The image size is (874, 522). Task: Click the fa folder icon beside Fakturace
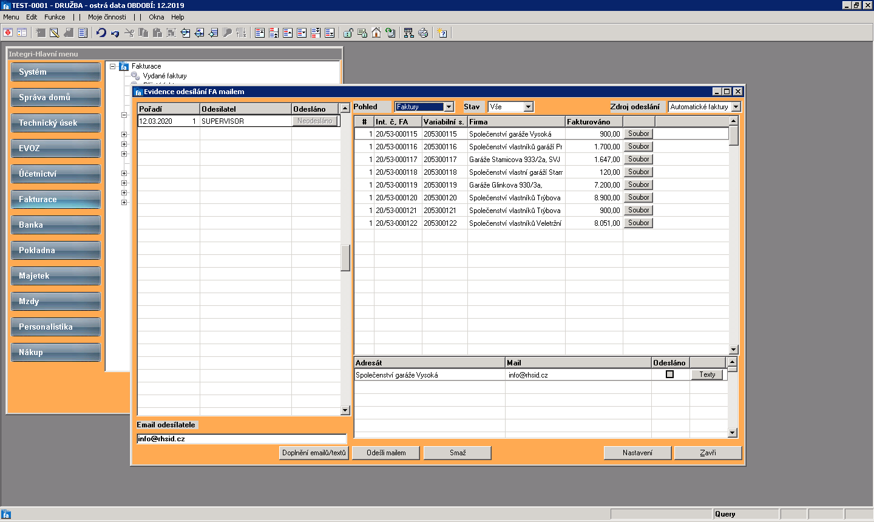[x=124, y=66]
